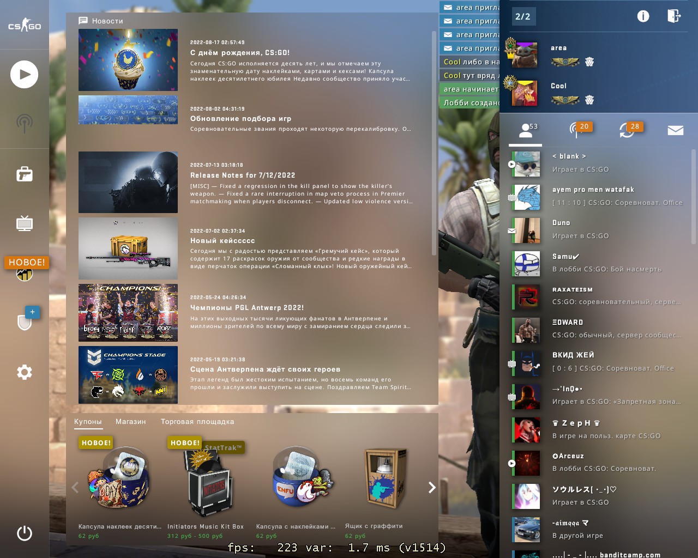Leave the lobby using the exit door icon

pyautogui.click(x=674, y=16)
